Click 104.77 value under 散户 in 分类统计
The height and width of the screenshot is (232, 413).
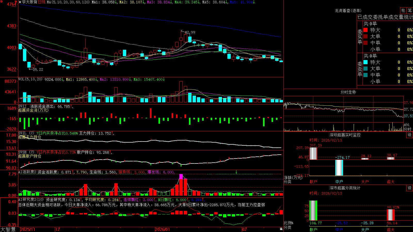coord(315,223)
